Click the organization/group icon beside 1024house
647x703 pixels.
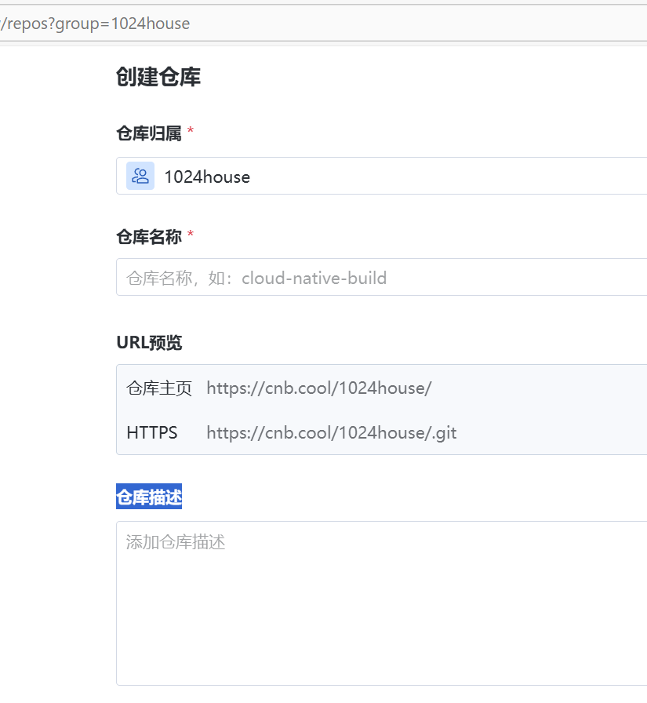pos(140,176)
